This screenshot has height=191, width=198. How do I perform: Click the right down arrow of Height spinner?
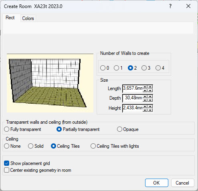click(150, 110)
